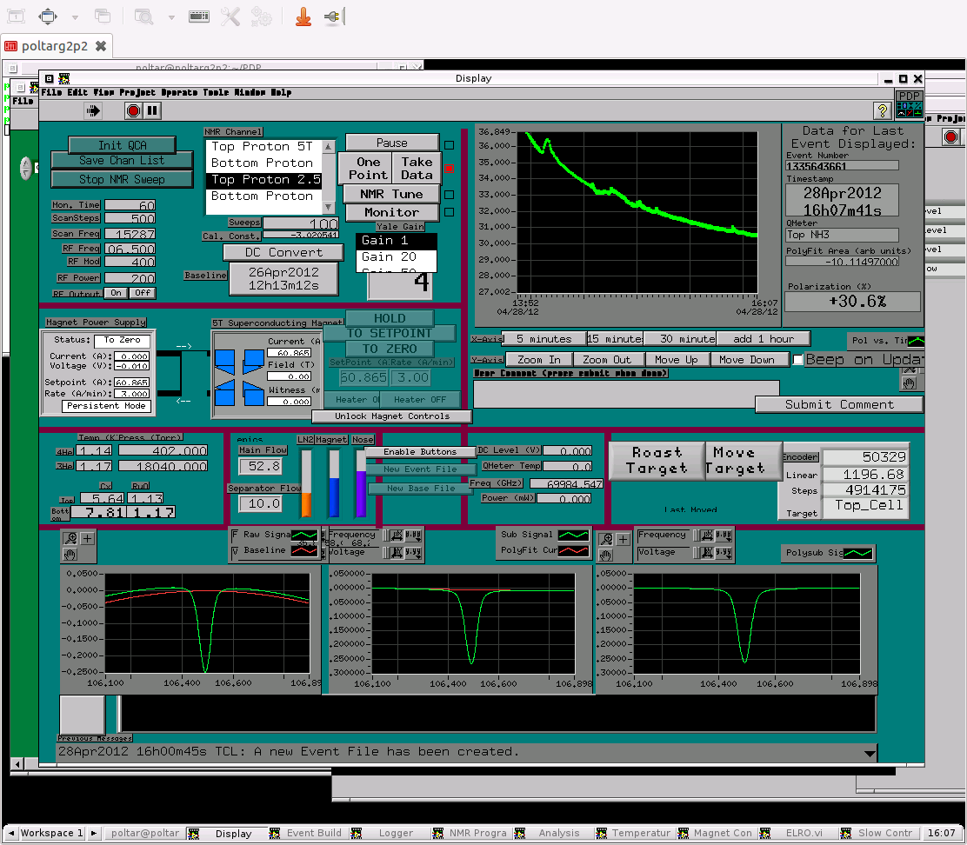This screenshot has width=967, height=845.
Task: Click the Submit Comment button
Action: tap(838, 404)
